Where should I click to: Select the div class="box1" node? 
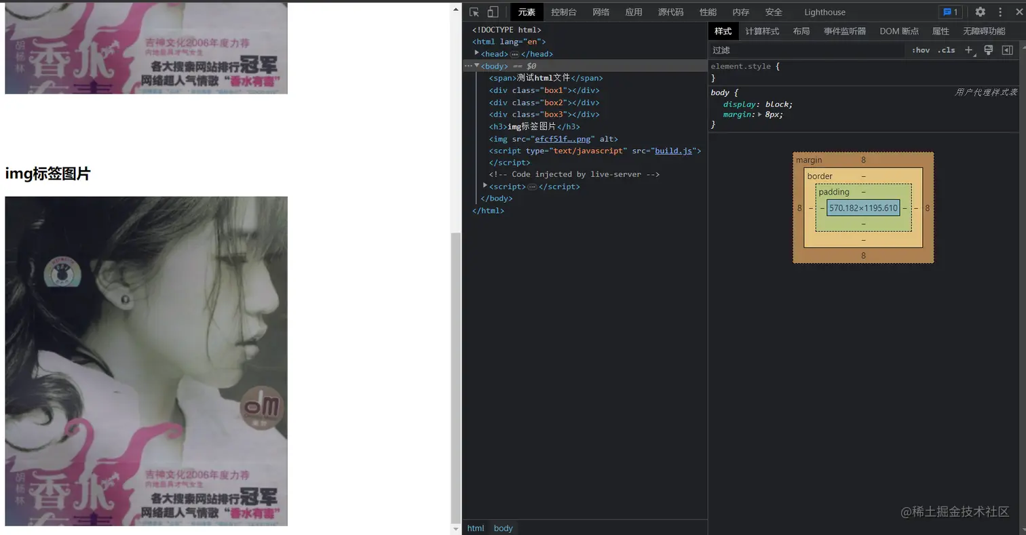pos(544,90)
